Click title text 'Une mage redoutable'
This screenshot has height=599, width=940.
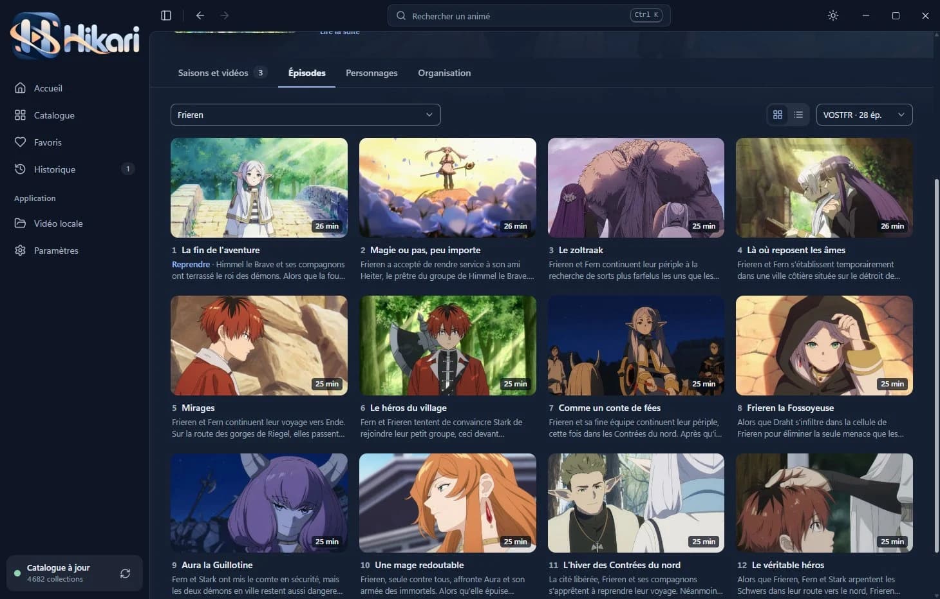pos(419,565)
